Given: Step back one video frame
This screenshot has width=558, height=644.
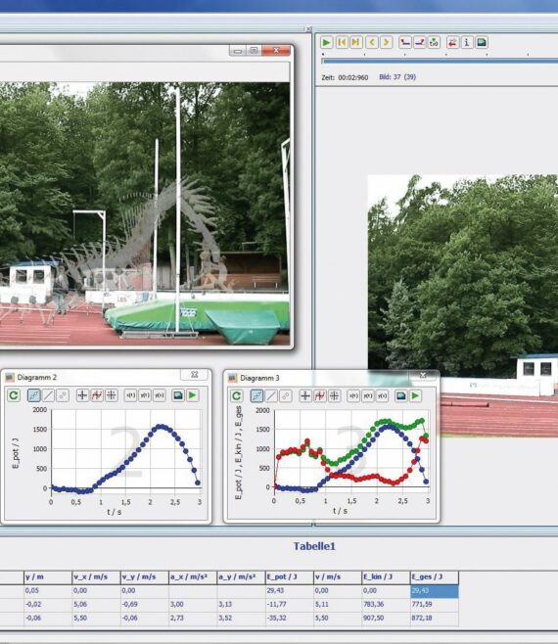Looking at the screenshot, I should coord(372,42).
